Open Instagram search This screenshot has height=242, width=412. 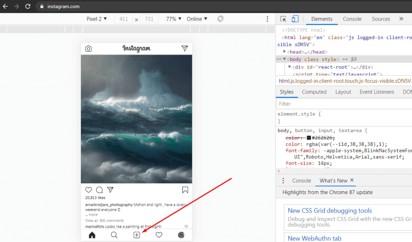[x=114, y=235]
